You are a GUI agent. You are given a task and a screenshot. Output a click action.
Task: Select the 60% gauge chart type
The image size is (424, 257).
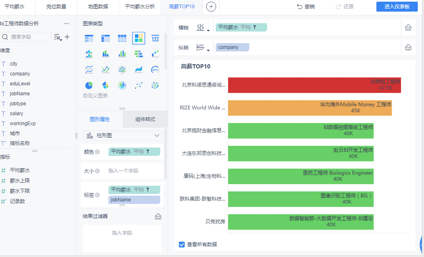coord(155,70)
